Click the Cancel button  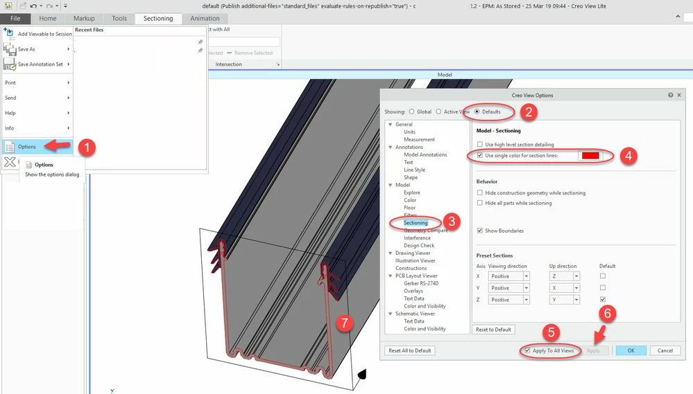665,350
